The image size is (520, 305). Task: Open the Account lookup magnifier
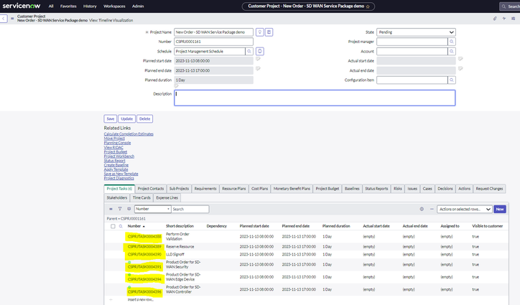point(451,52)
